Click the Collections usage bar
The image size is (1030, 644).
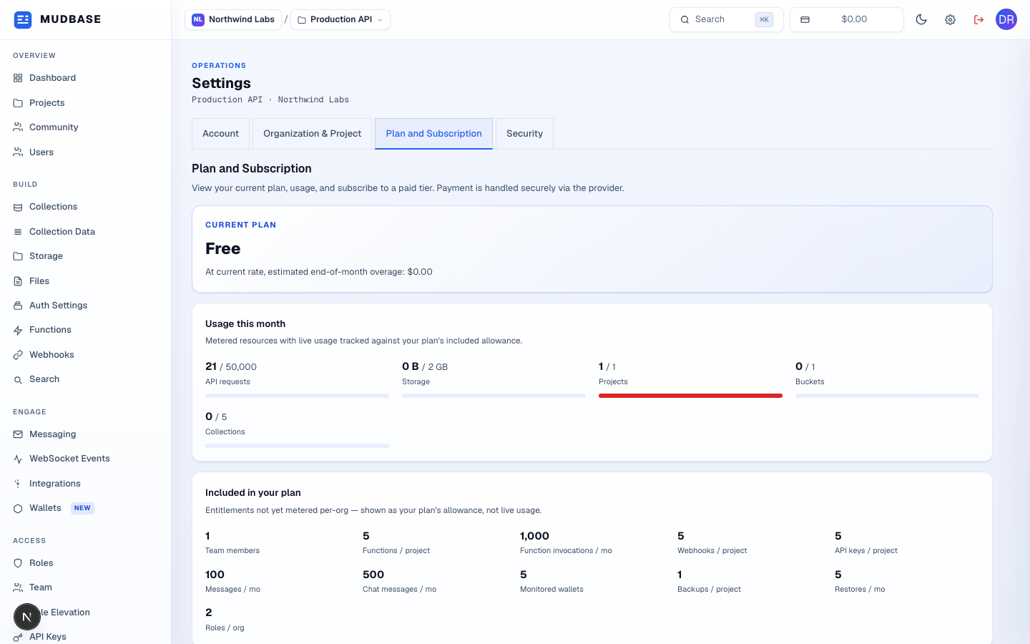[x=297, y=446]
